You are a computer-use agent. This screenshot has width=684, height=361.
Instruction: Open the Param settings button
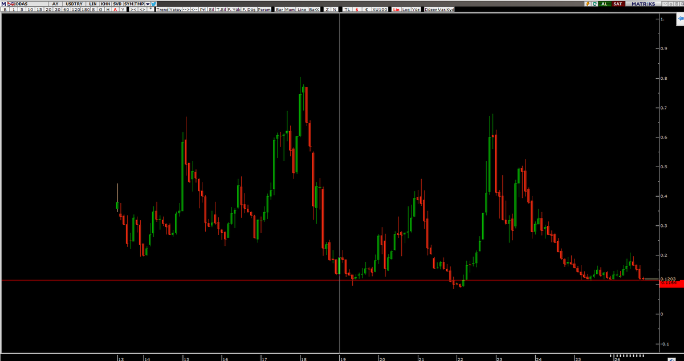point(264,10)
